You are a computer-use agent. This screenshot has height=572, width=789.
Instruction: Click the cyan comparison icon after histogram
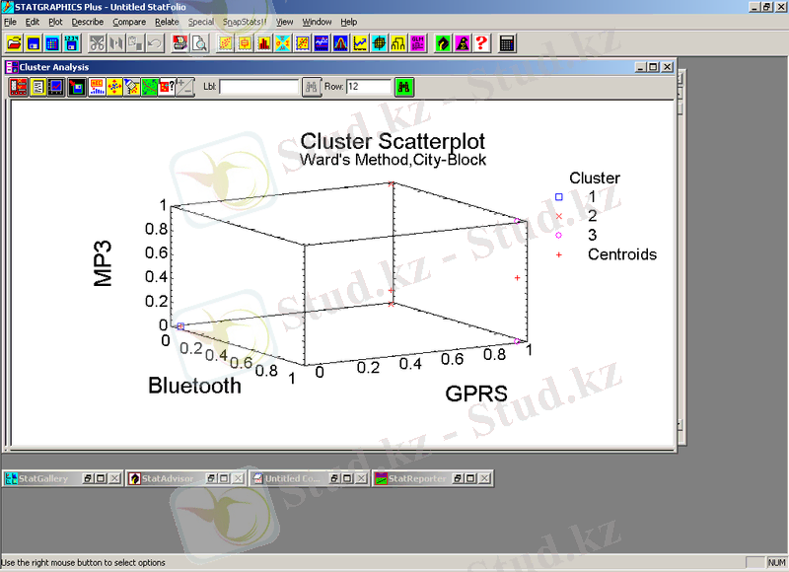(282, 43)
